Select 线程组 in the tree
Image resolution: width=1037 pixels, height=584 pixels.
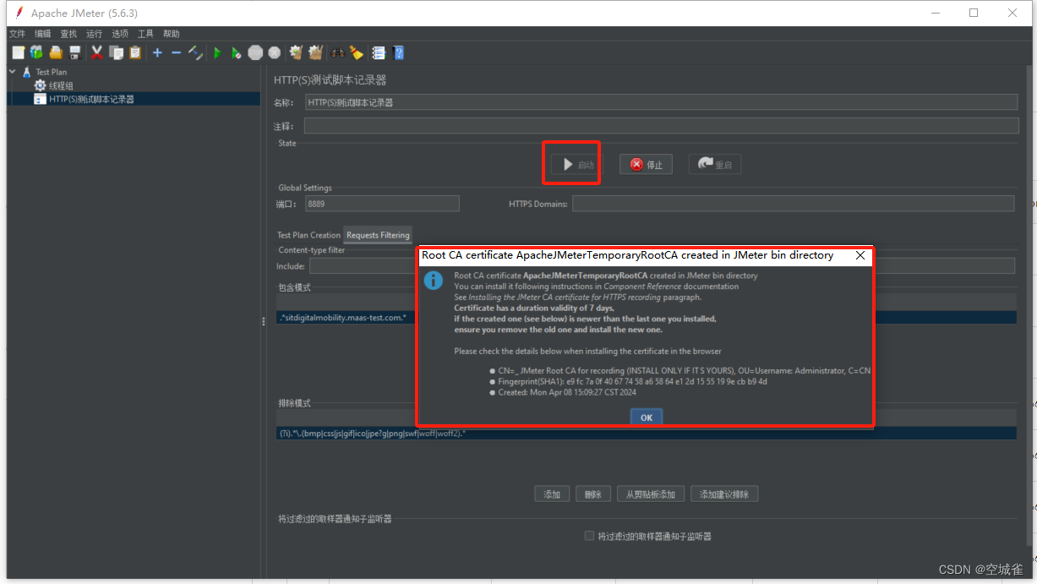tap(61, 85)
